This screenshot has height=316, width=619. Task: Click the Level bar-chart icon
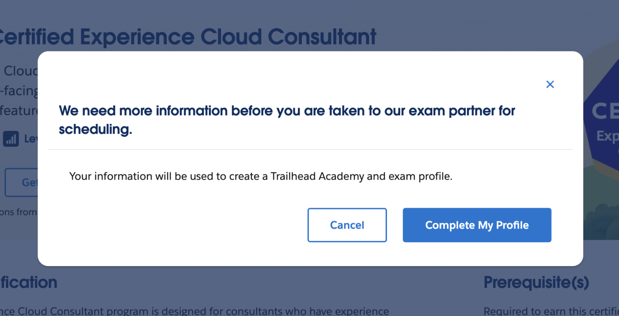(11, 139)
